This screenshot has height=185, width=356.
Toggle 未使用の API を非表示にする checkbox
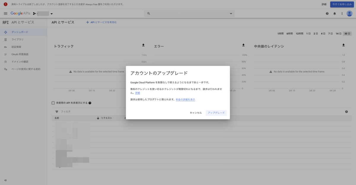pyautogui.click(x=53, y=103)
